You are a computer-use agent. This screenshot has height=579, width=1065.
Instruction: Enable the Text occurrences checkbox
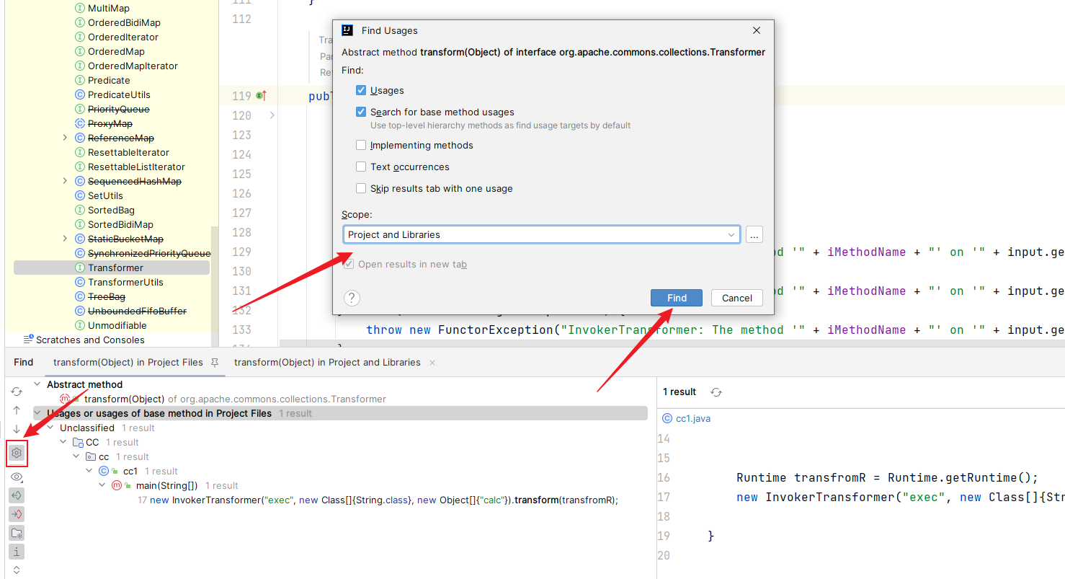[361, 167]
